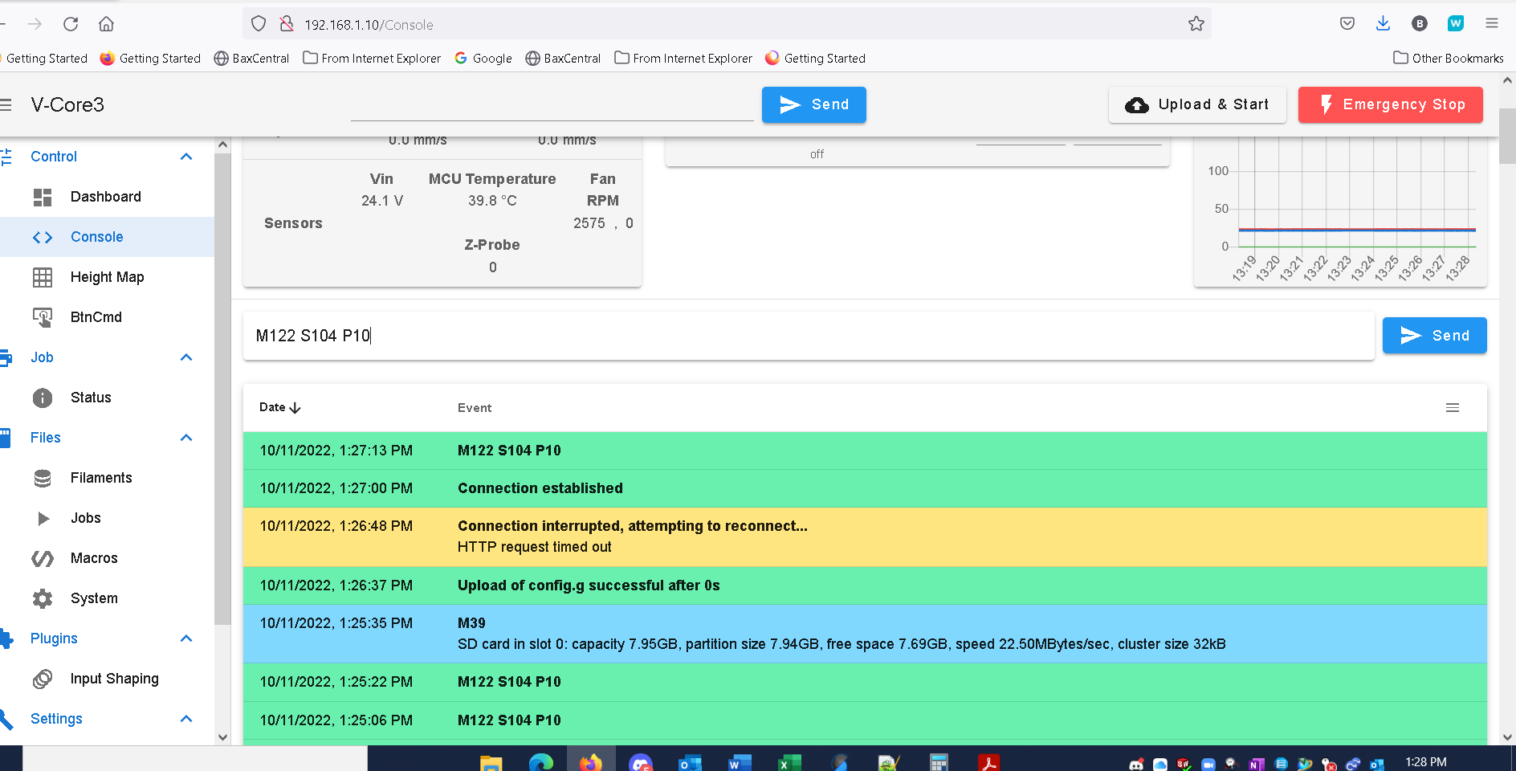Click the MCU Temperature 39.8 °C value

[x=492, y=201]
